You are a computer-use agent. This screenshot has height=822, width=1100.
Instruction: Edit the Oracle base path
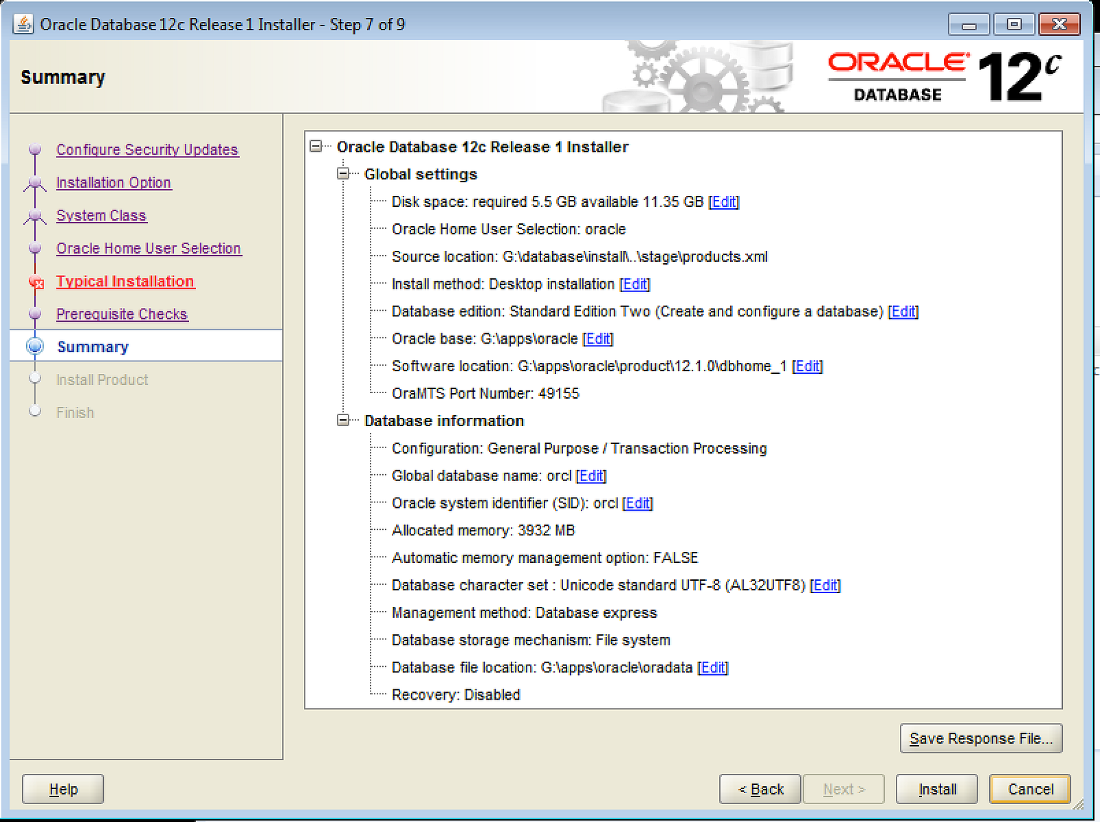598,339
